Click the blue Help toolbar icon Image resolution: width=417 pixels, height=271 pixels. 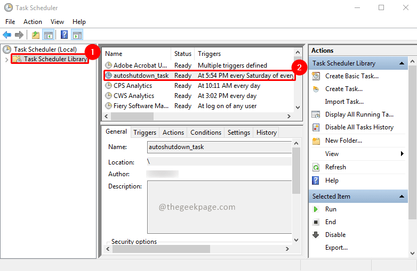[64, 35]
